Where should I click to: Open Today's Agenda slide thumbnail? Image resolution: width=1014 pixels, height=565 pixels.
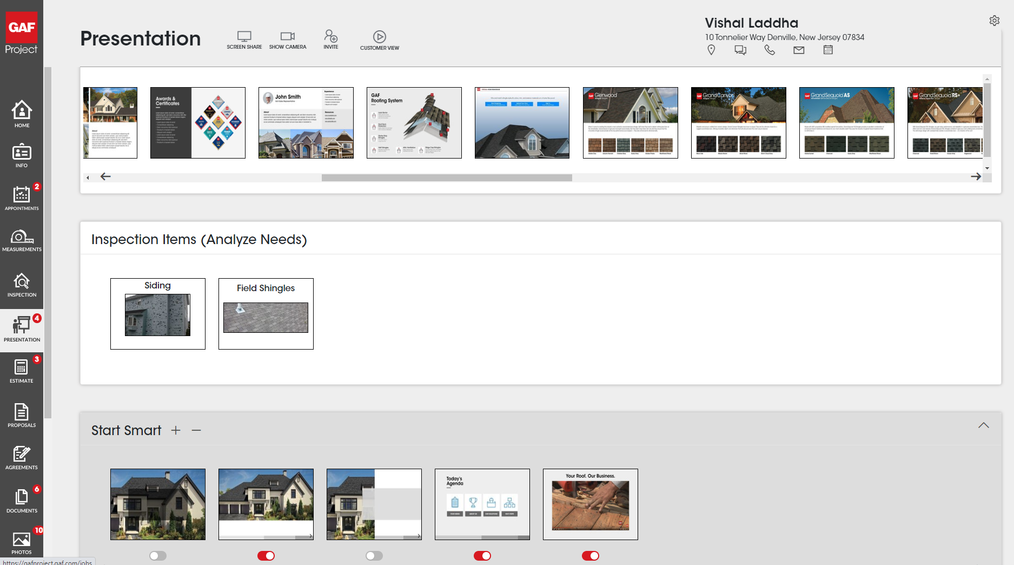[482, 504]
